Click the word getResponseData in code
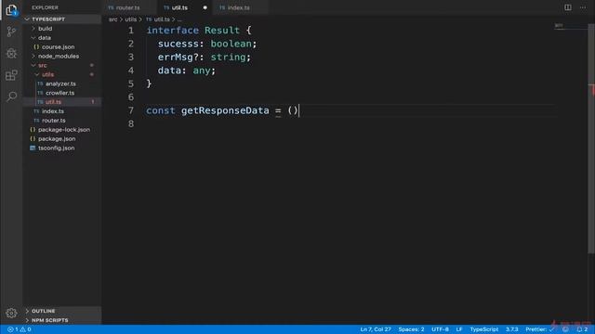This screenshot has width=595, height=334. (x=225, y=110)
